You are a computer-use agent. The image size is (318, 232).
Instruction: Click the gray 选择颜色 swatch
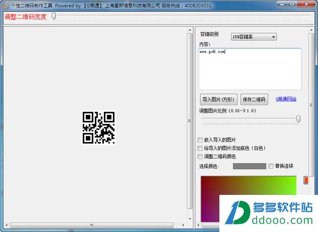point(250,166)
